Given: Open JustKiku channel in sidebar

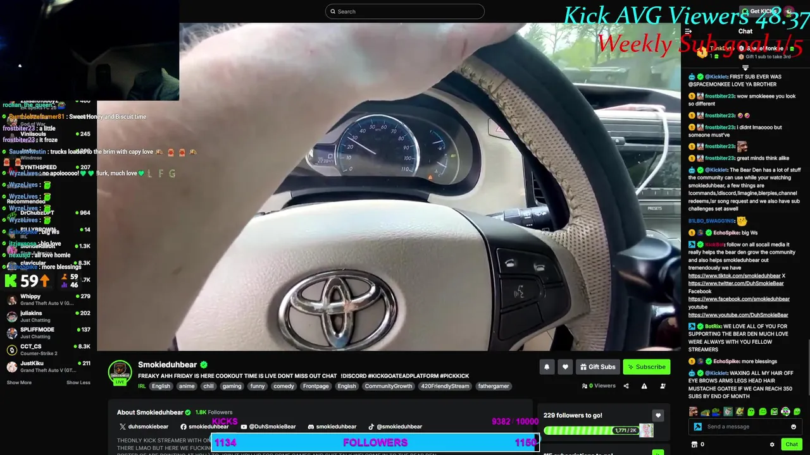Looking at the screenshot, I should coord(48,367).
